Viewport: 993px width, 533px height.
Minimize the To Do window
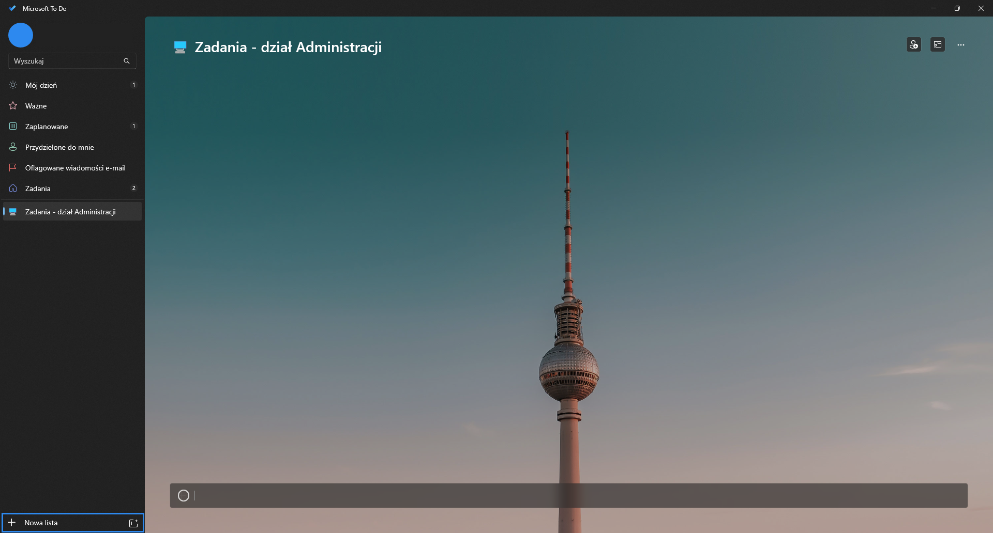click(x=934, y=8)
